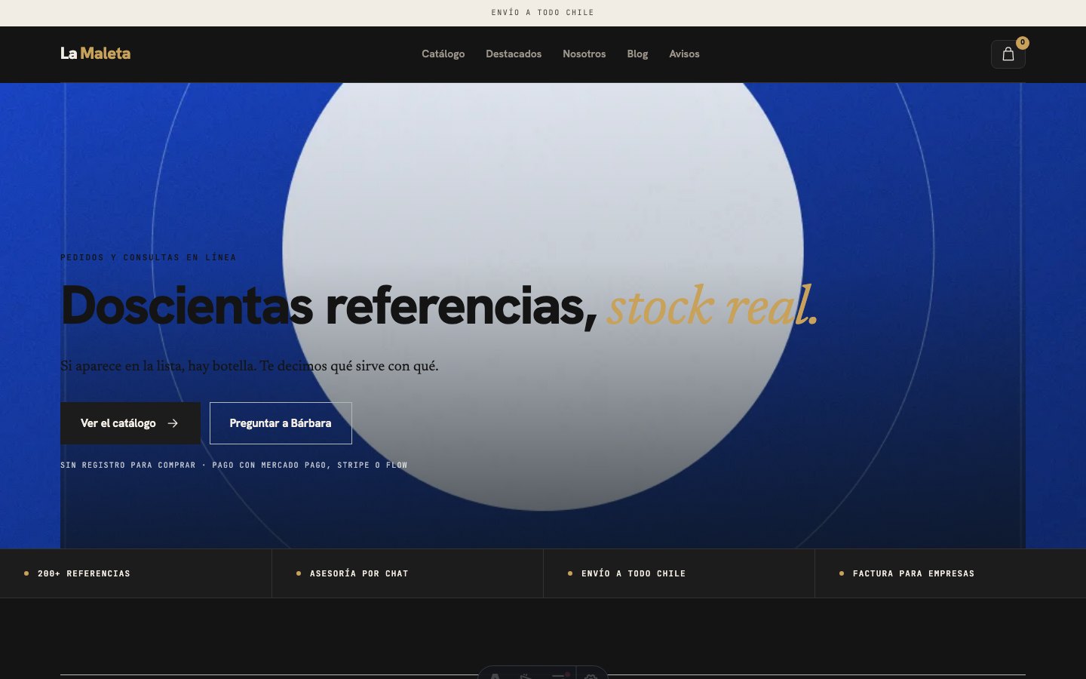Open the Blog nav link
This screenshot has width=1086, height=679.
coord(637,54)
